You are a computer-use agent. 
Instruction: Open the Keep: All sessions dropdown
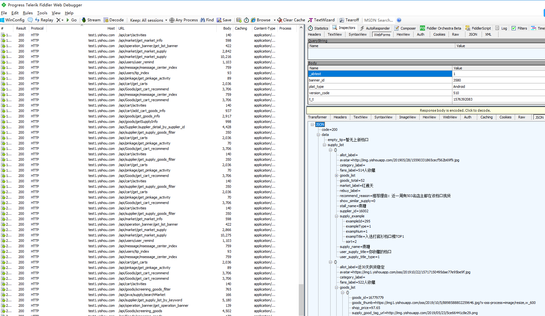(x=149, y=20)
